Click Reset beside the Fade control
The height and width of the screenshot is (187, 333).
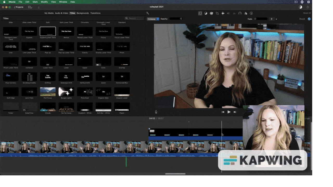pos(302,19)
